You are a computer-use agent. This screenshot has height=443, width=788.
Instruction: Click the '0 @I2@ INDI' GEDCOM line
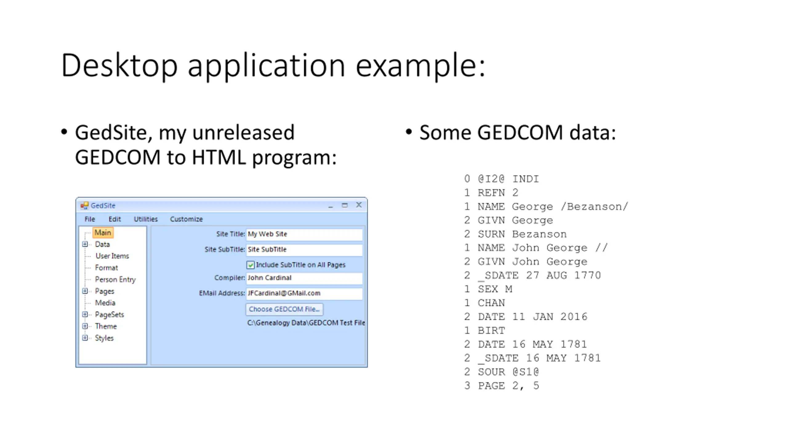tap(501, 179)
